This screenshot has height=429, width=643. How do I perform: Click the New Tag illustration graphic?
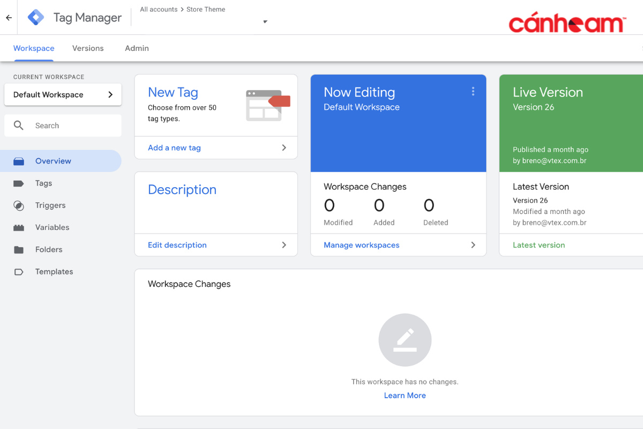pos(268,105)
